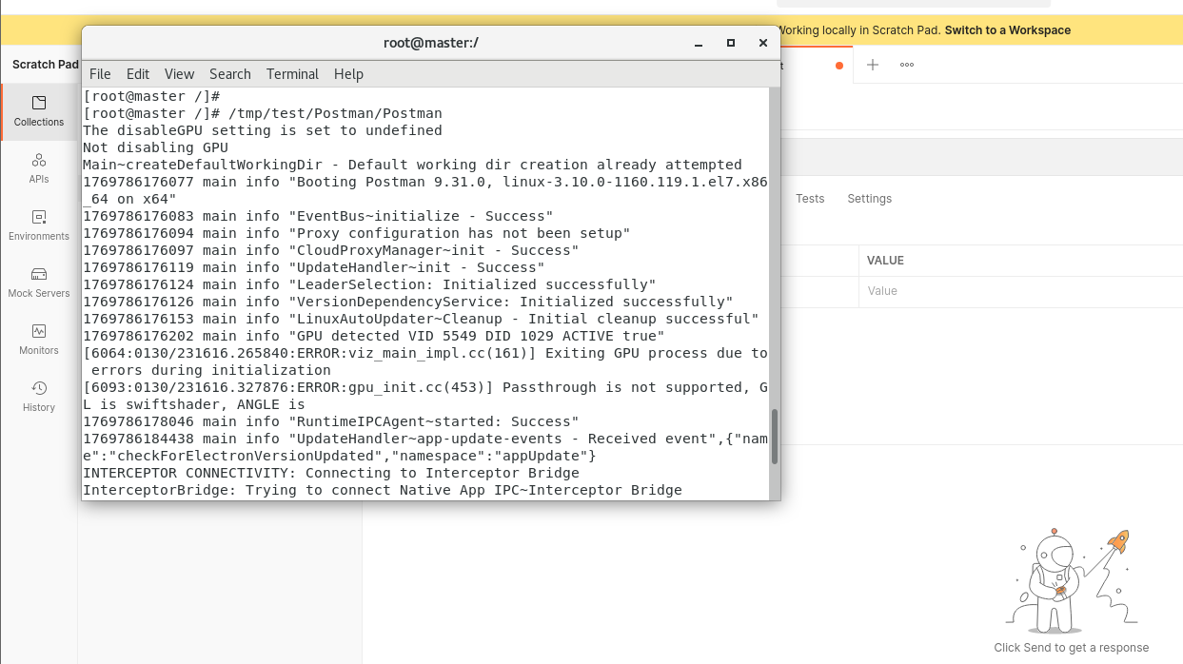1183x664 pixels.
Task: Open the History sidebar section
Action: click(x=39, y=397)
